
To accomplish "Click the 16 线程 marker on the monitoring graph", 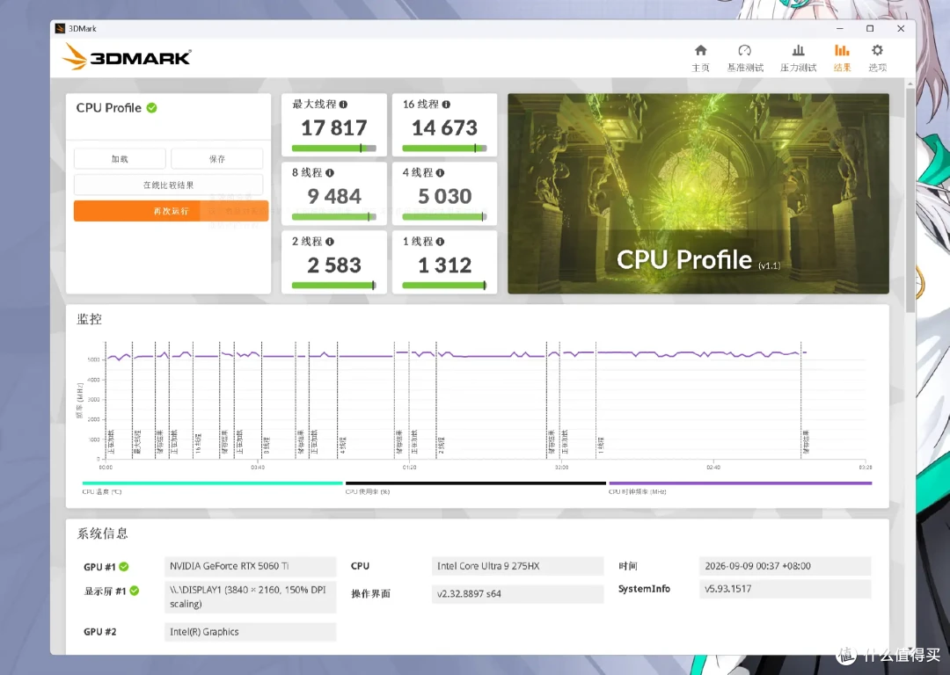I will (198, 443).
